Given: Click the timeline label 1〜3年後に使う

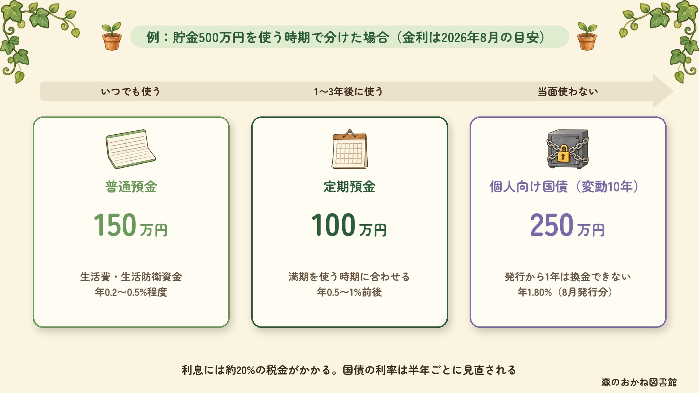Looking at the screenshot, I should [349, 91].
